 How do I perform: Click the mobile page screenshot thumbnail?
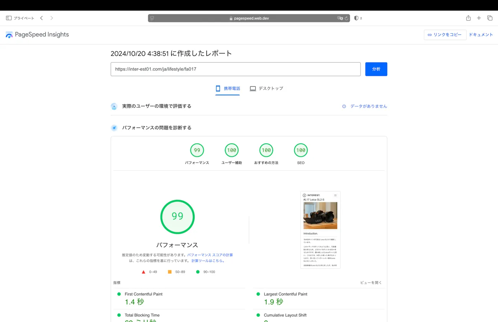[x=320, y=230]
